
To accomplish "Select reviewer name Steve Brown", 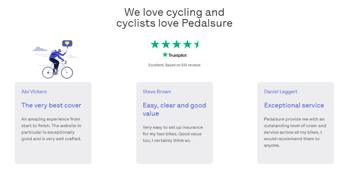I will click(157, 91).
